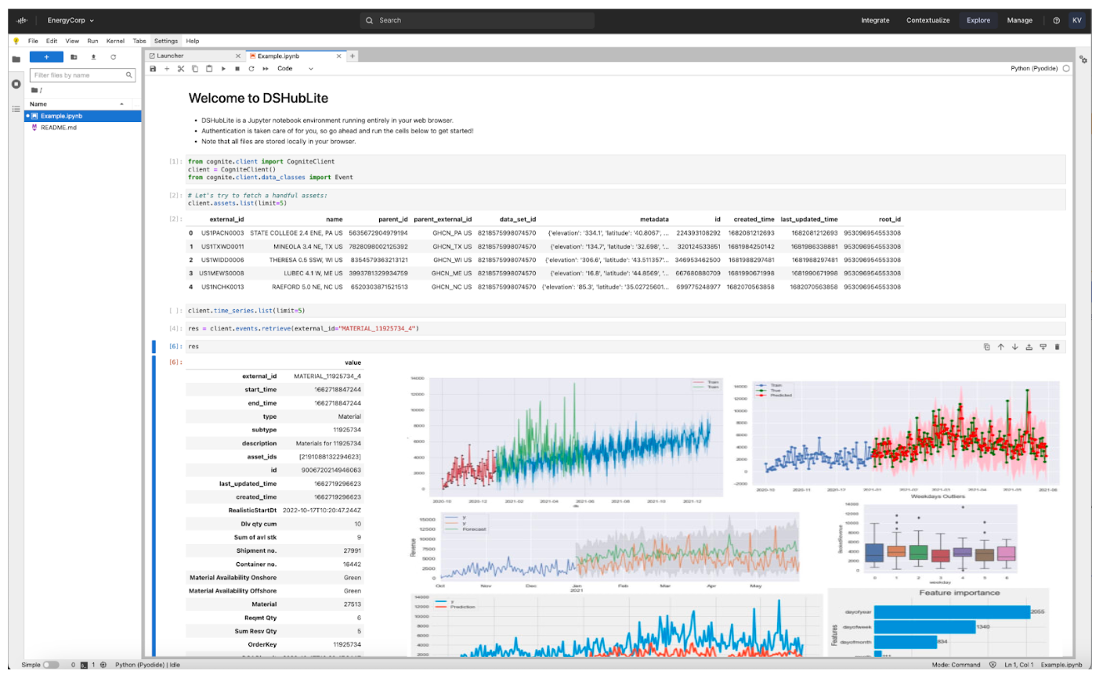Close the Example.ipynb tab
Viewport: 1103px width, 678px height.
pos(339,56)
